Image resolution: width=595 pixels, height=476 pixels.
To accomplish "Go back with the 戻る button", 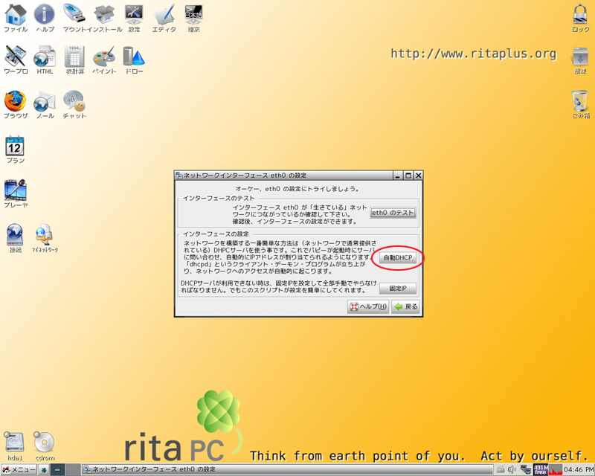I will pyautogui.click(x=405, y=306).
